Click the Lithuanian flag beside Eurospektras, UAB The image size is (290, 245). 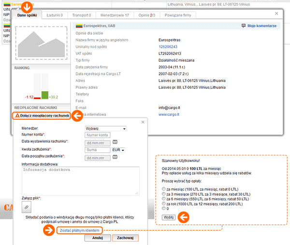tap(79, 26)
